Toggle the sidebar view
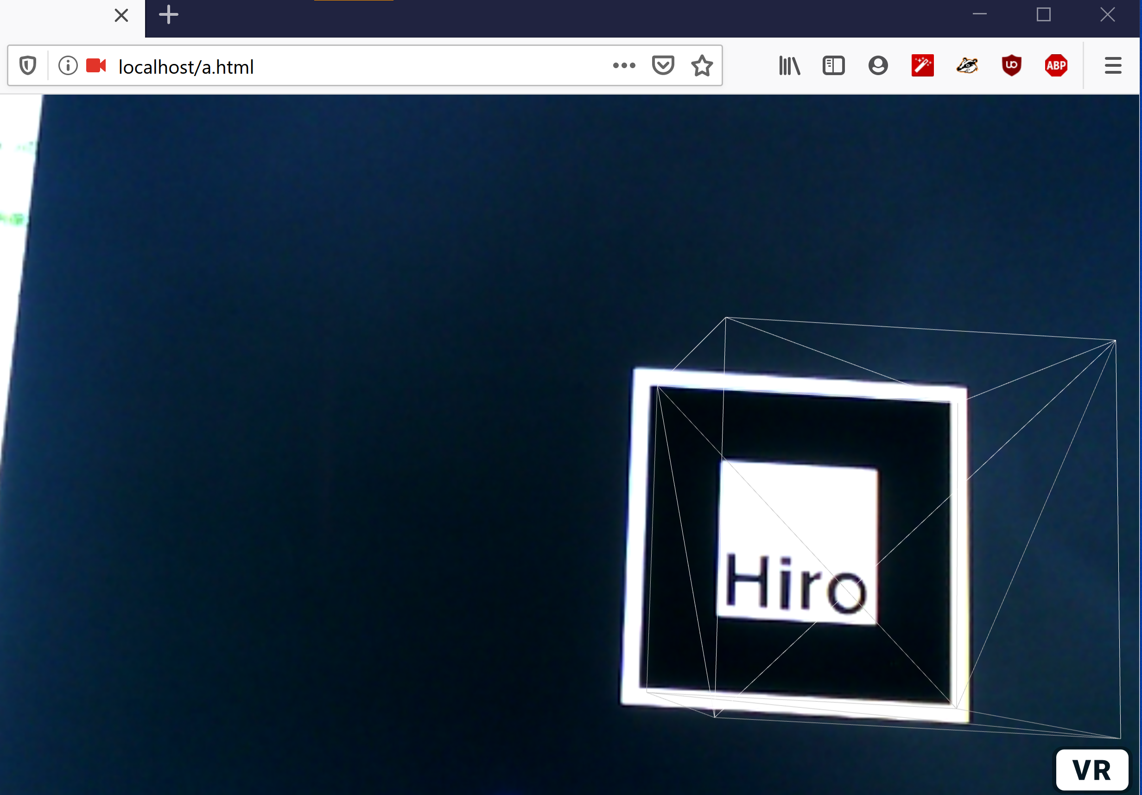Viewport: 1142px width, 795px height. 834,66
